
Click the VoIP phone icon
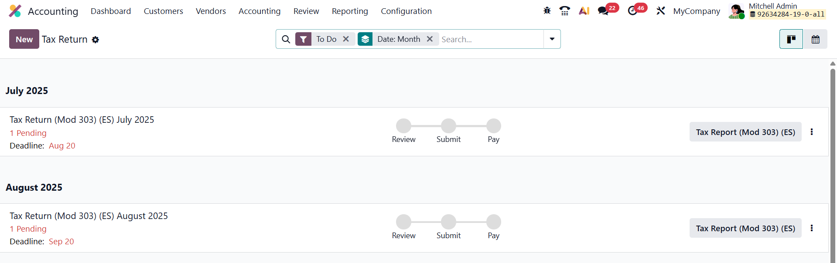tap(565, 11)
